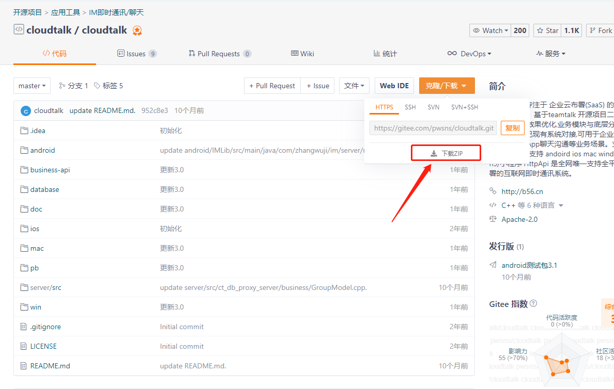
Task: Click the + Issue button
Action: click(x=317, y=86)
